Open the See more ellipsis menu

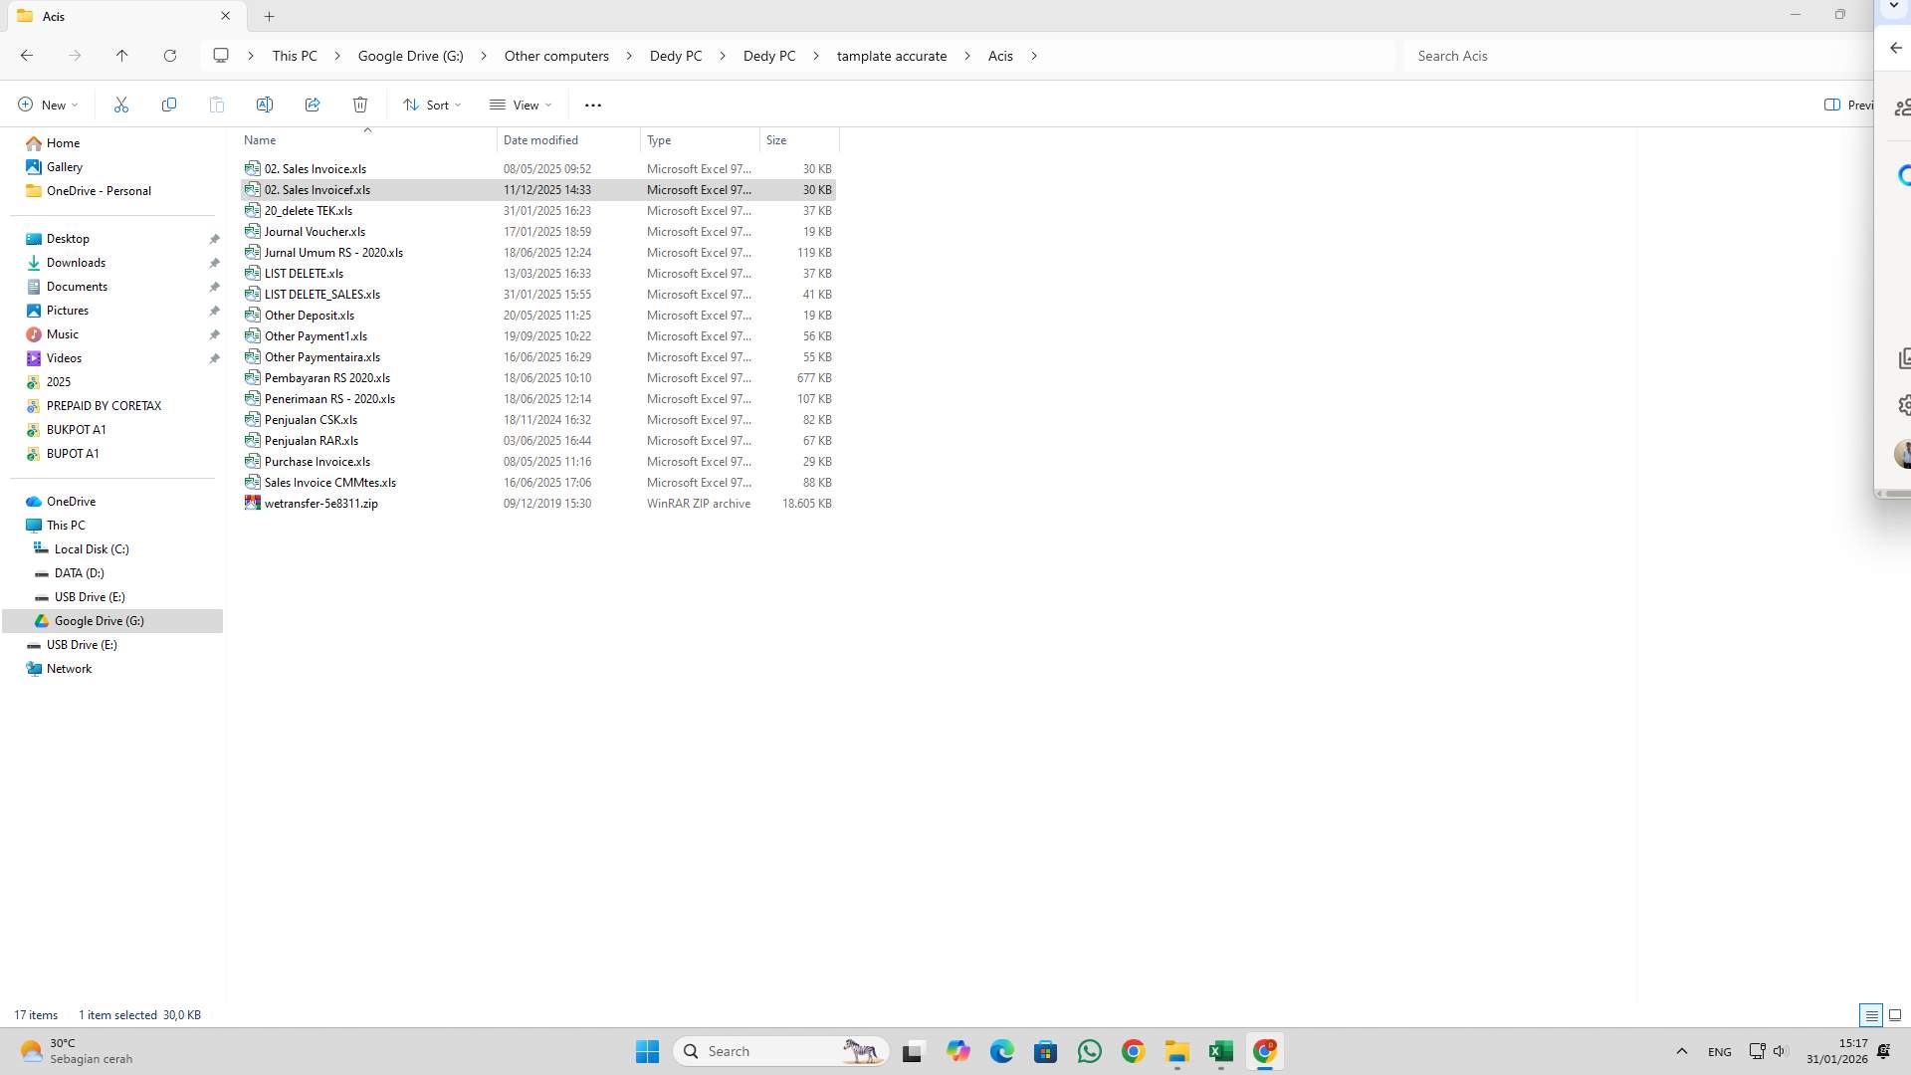[x=593, y=105]
